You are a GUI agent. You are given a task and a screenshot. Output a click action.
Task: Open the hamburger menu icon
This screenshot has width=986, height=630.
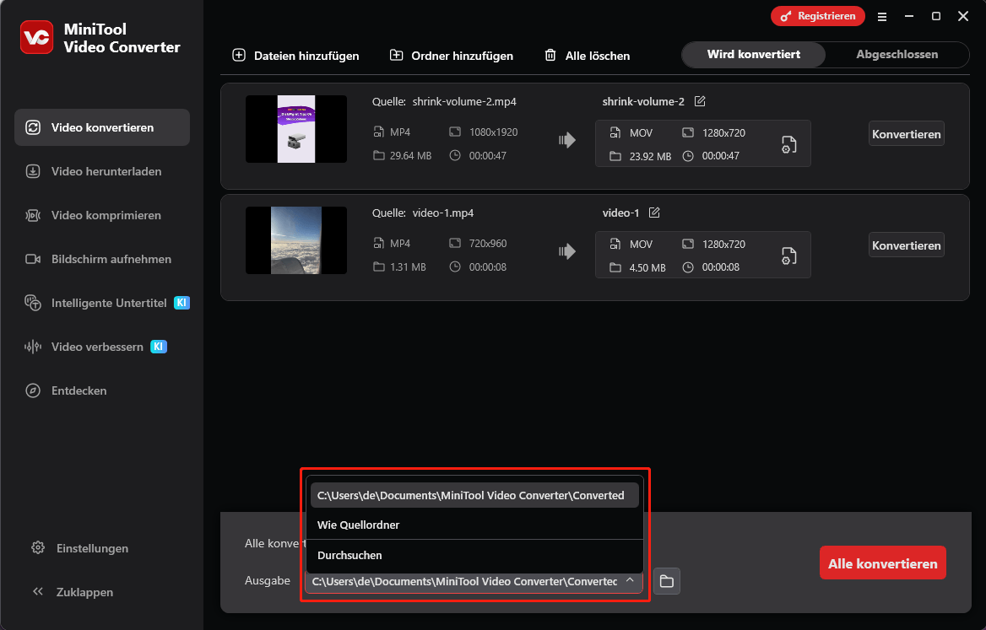tap(882, 17)
